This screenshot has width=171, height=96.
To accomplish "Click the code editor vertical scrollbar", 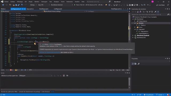I will [129, 41].
